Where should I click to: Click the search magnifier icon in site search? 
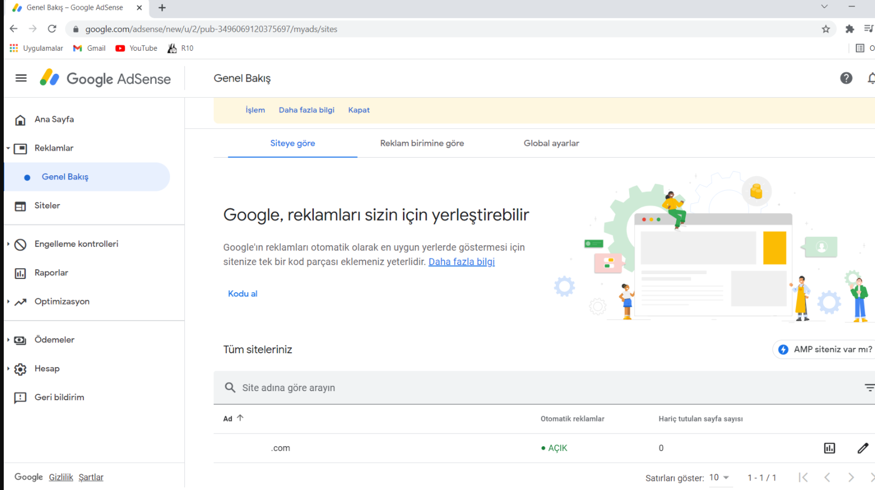coord(230,387)
